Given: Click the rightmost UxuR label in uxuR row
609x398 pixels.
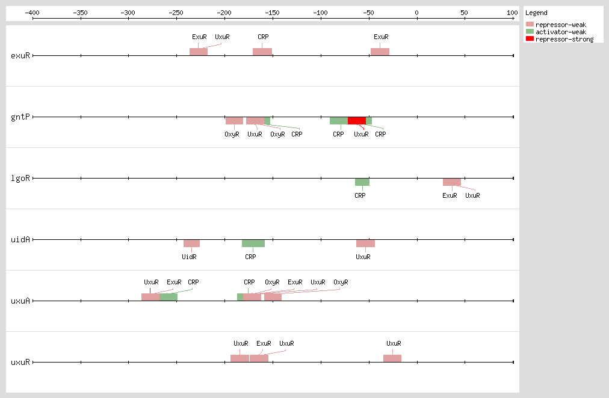Looking at the screenshot, I should [394, 343].
